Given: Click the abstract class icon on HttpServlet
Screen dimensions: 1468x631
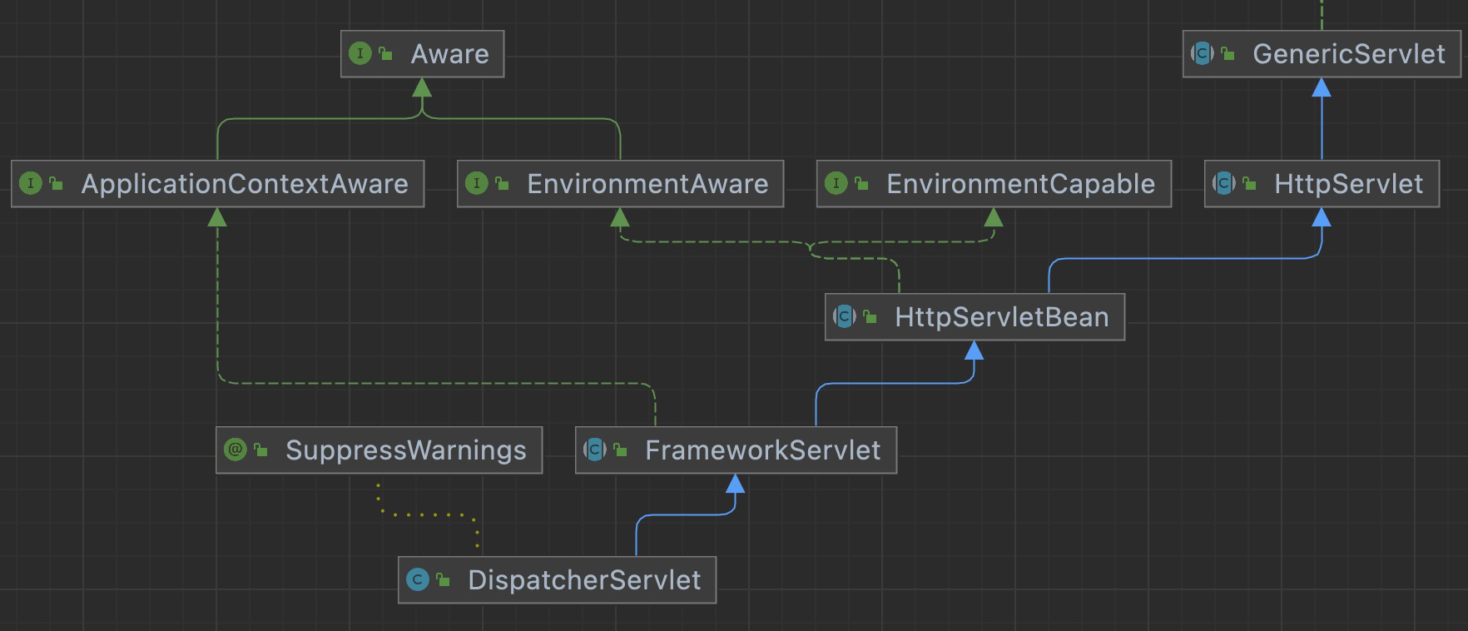Looking at the screenshot, I should 1223,184.
